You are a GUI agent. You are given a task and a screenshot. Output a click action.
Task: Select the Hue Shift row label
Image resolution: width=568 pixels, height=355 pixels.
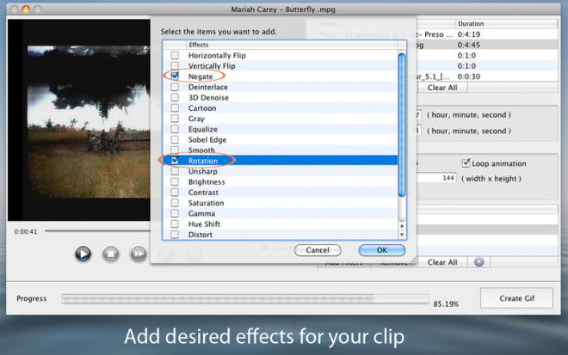204,224
